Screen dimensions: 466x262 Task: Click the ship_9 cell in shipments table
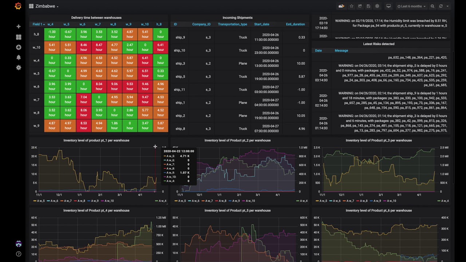click(x=180, y=37)
